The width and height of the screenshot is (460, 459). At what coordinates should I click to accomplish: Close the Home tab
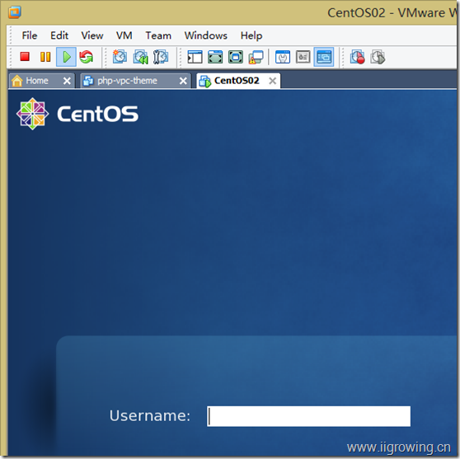click(x=67, y=81)
